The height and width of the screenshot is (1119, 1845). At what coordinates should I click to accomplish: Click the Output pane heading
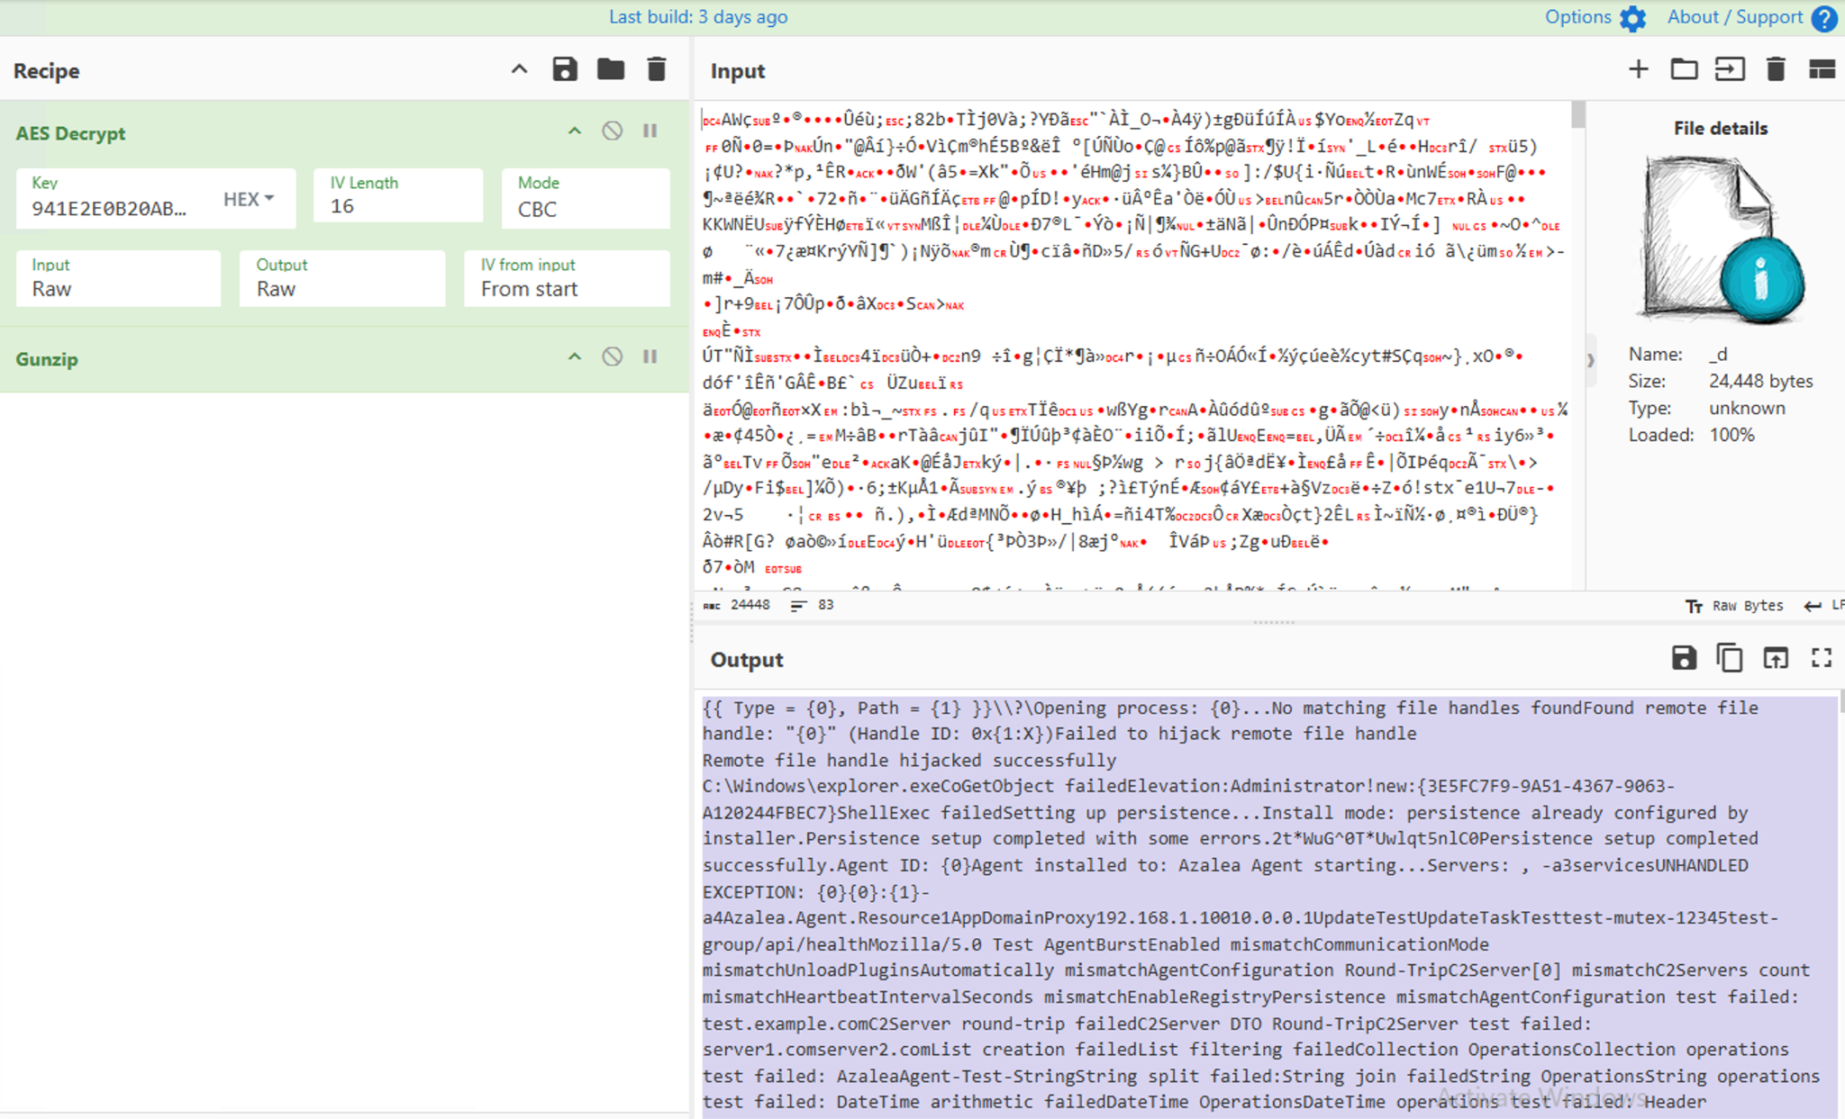click(x=747, y=660)
